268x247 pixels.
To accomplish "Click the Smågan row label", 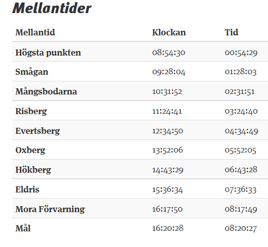I will [32, 72].
